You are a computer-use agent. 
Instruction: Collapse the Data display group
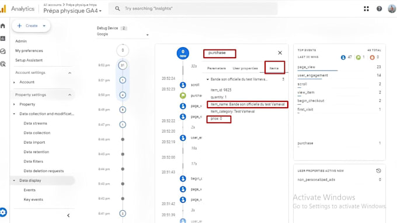[14, 180]
